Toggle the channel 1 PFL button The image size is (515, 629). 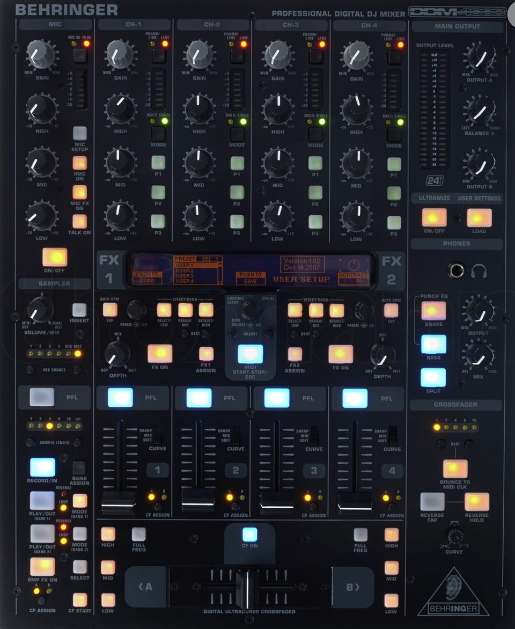120,398
